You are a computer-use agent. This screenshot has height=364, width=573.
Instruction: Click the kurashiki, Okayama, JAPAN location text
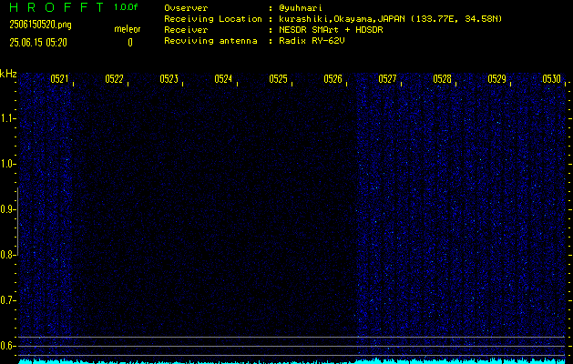[390, 19]
